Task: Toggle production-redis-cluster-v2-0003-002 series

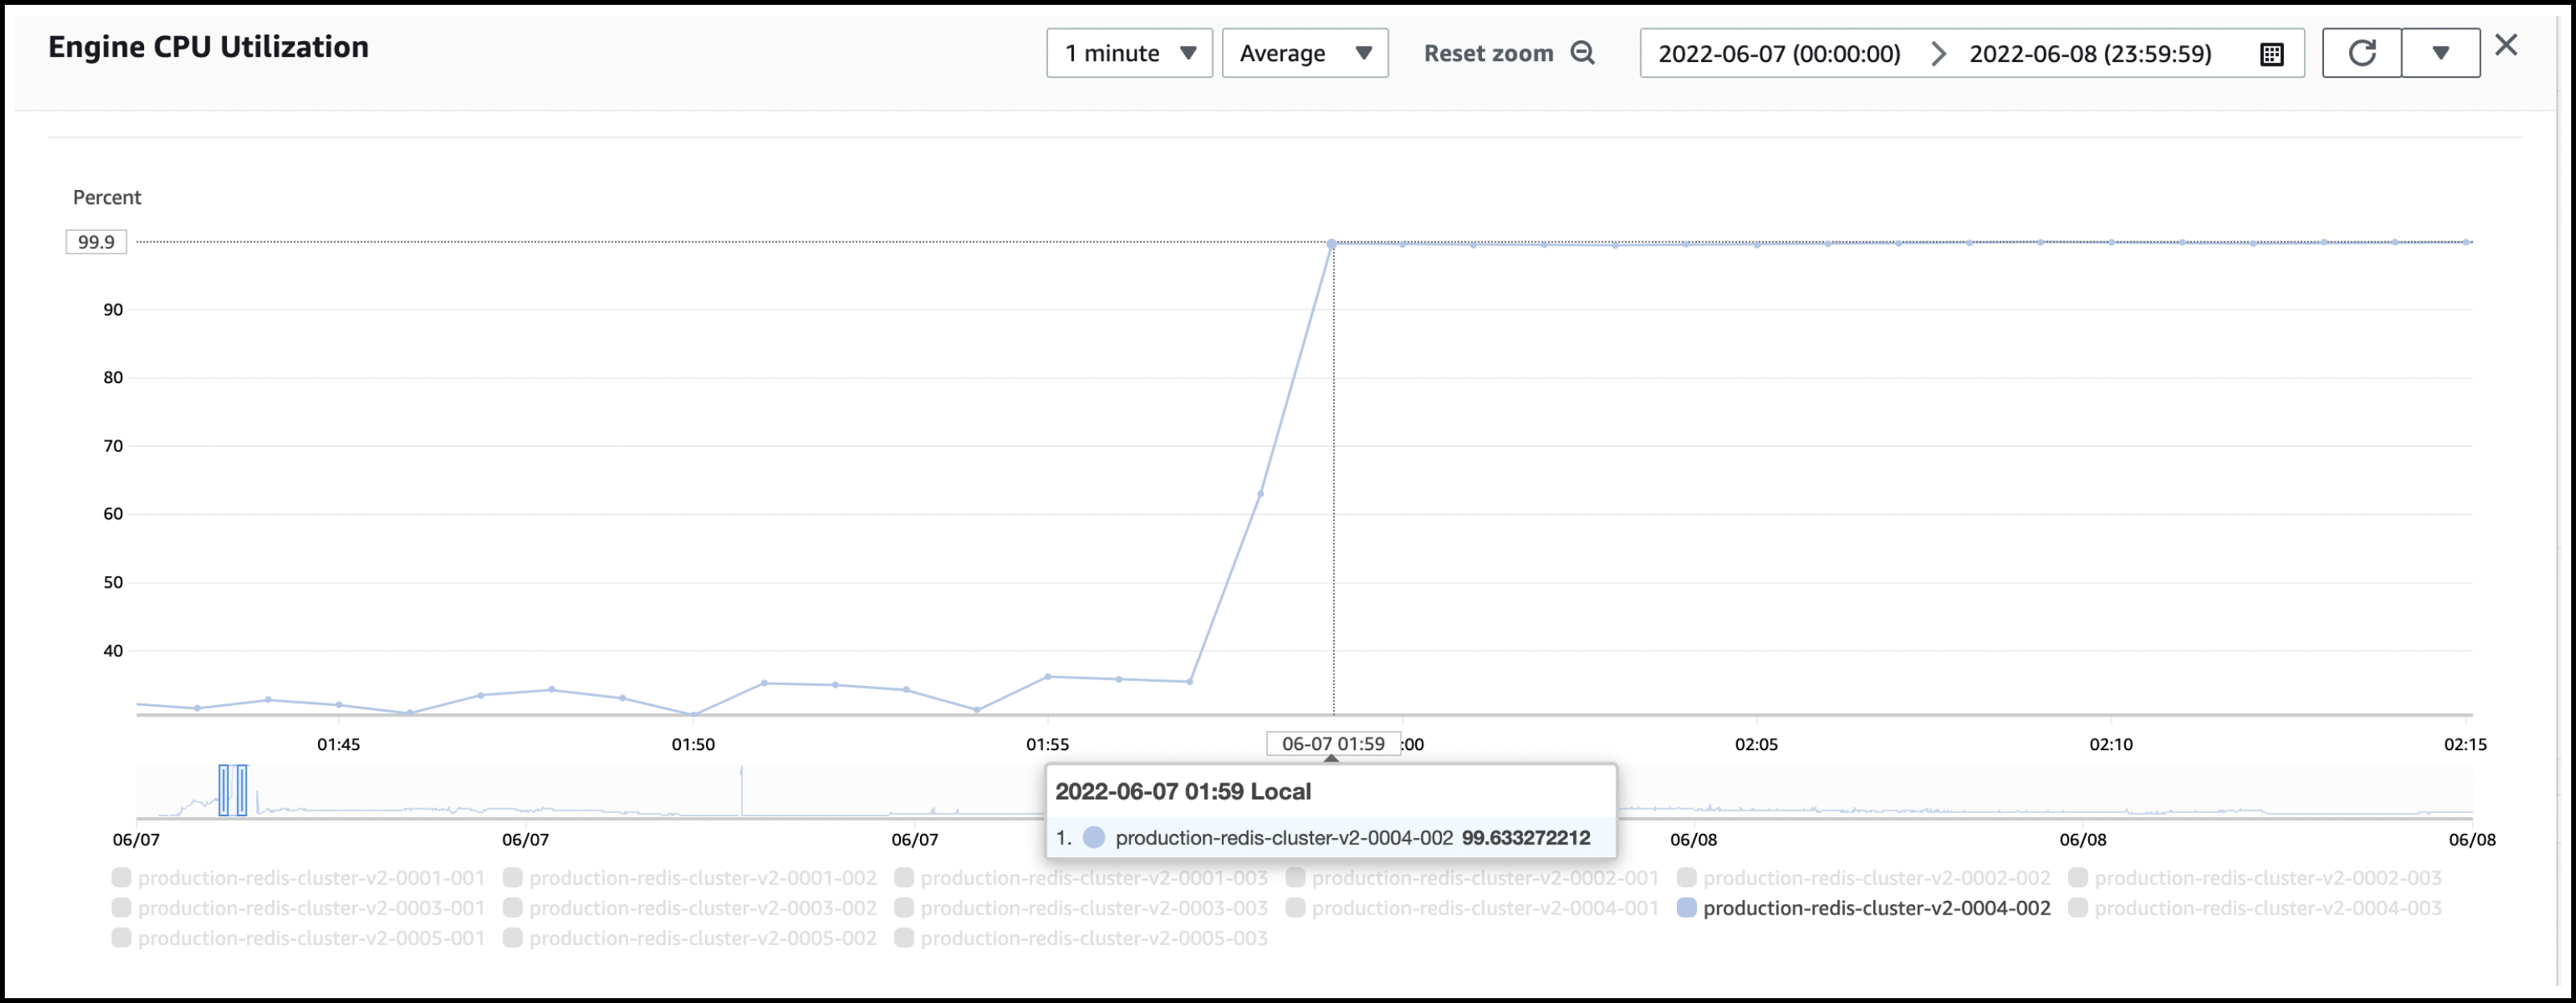Action: click(x=690, y=907)
